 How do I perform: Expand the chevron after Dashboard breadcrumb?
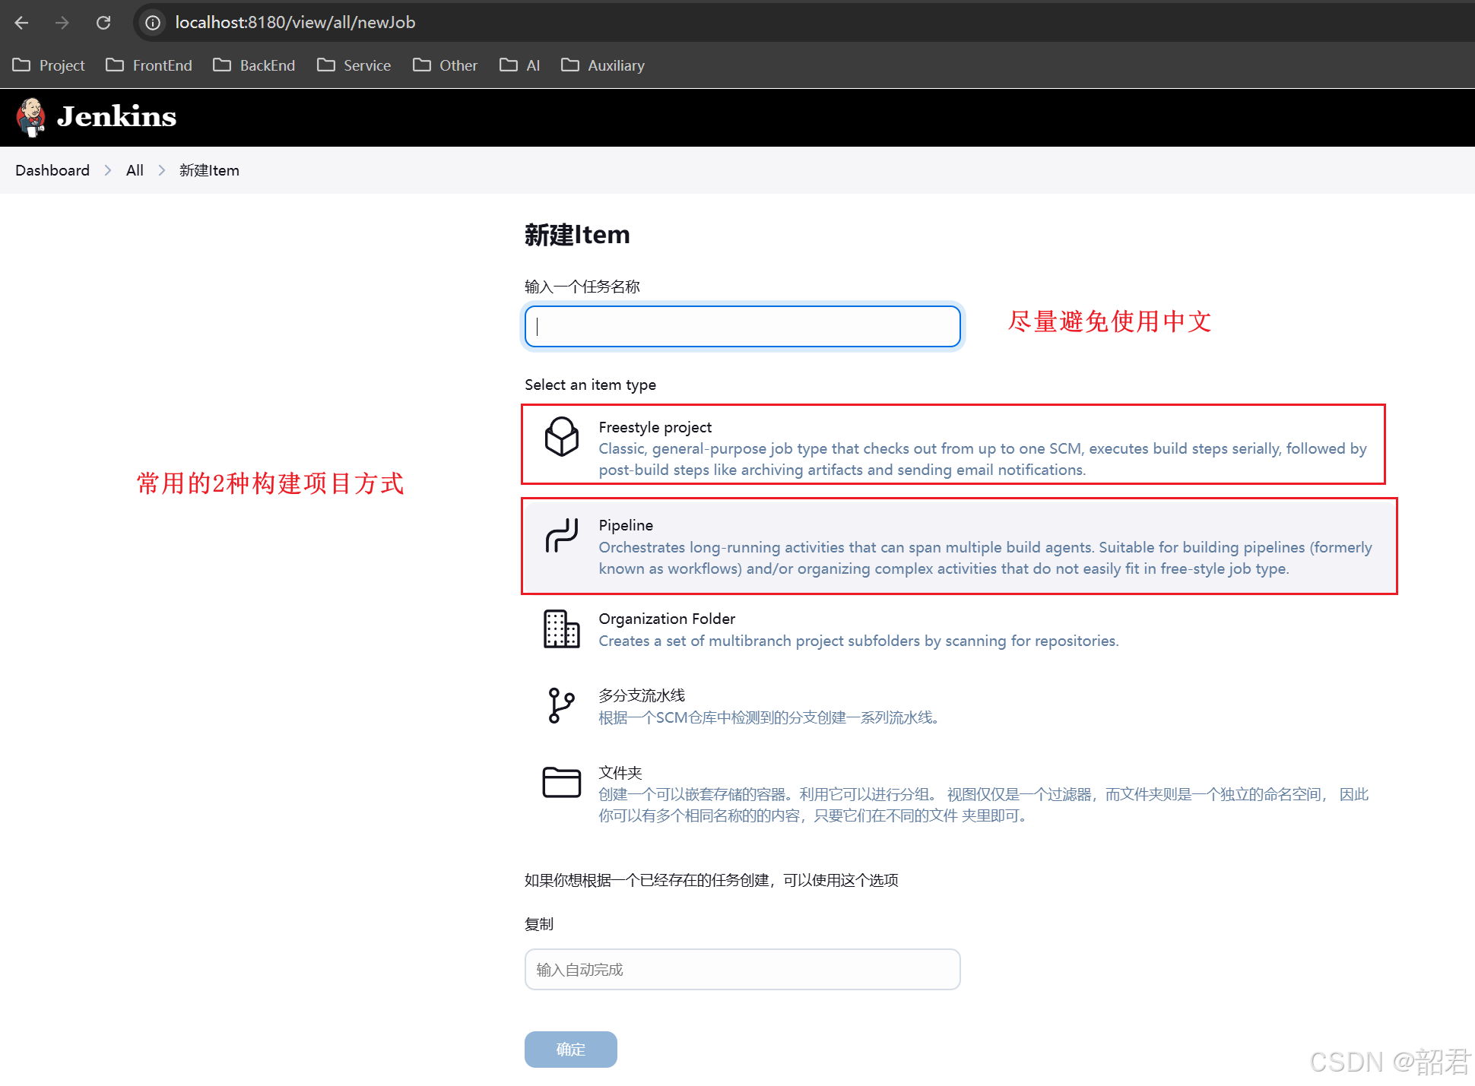108,170
